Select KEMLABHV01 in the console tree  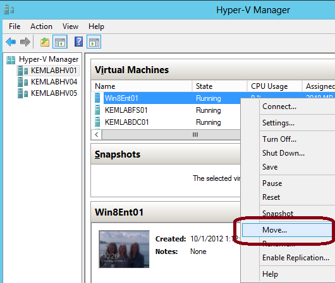point(54,71)
